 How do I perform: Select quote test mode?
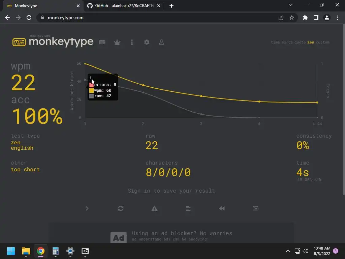tap(300, 42)
